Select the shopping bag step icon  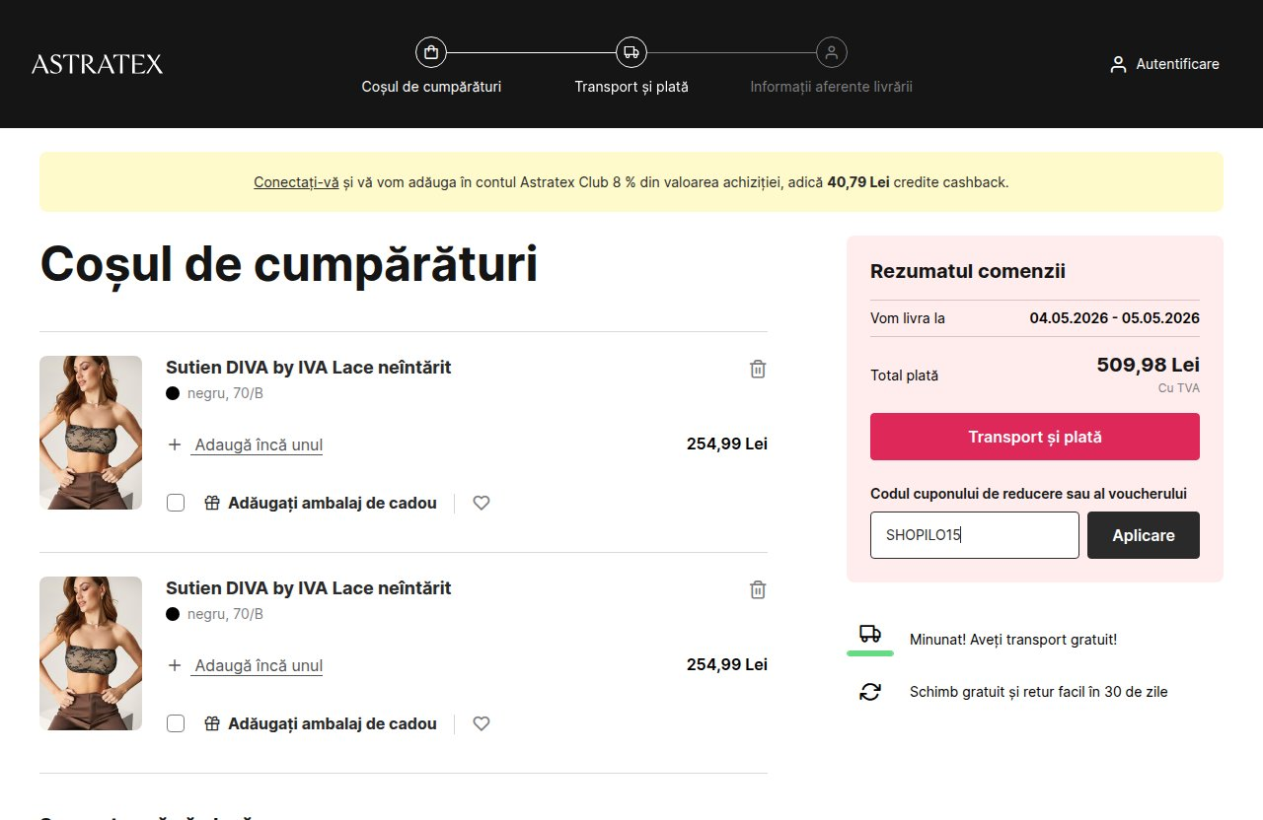pyautogui.click(x=431, y=52)
